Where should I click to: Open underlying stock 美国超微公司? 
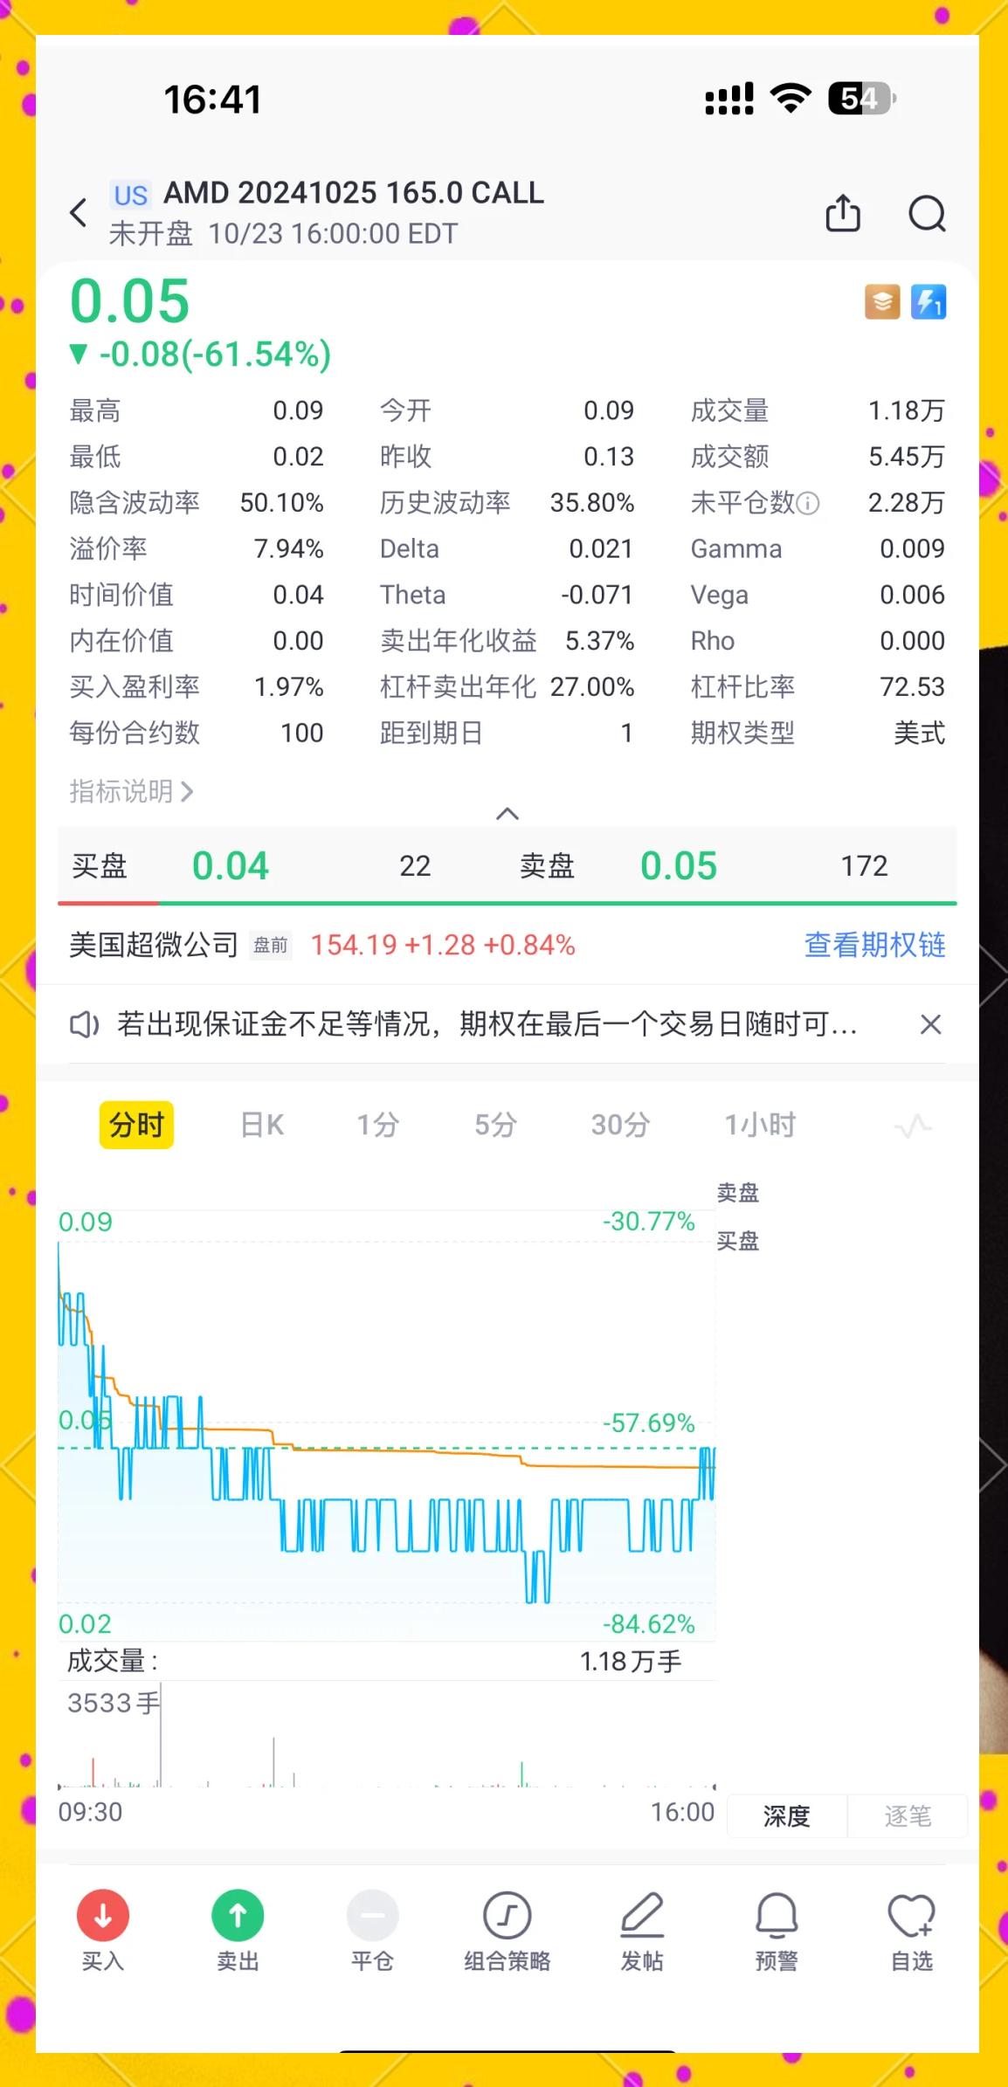point(154,945)
